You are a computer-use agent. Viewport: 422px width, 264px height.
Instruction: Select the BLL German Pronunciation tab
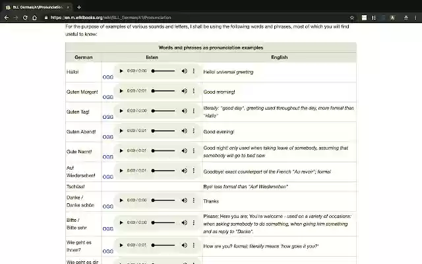tap(38, 7)
